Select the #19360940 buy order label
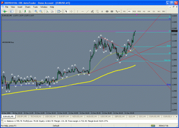 tap(8, 42)
